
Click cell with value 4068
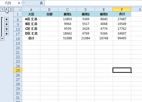[104, 24]
